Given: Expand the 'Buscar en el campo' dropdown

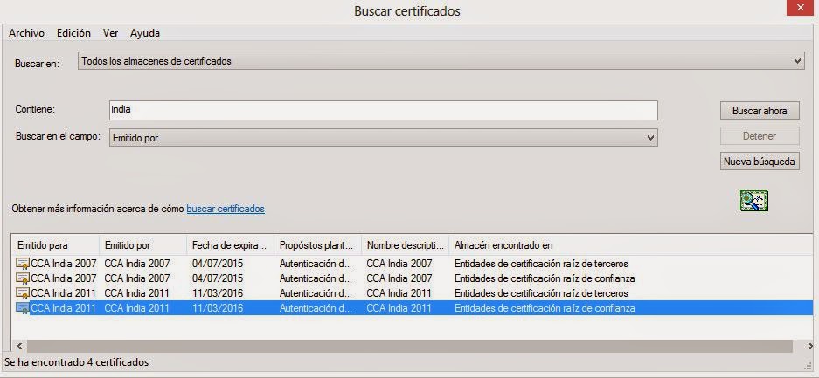Looking at the screenshot, I should 382,138.
